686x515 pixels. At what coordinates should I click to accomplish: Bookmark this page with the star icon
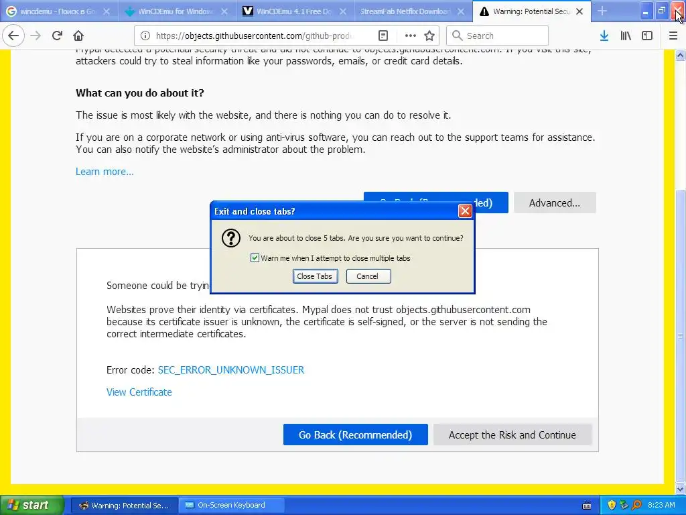[429, 36]
